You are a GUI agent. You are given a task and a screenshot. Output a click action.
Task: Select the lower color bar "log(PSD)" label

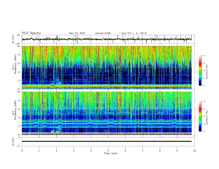pyautogui.click(x=207, y=118)
